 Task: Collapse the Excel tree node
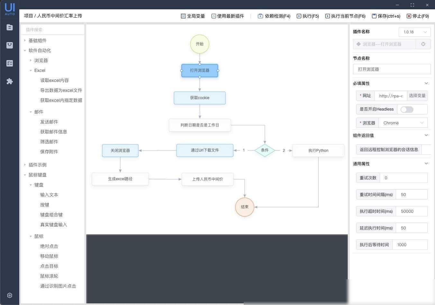31,70
